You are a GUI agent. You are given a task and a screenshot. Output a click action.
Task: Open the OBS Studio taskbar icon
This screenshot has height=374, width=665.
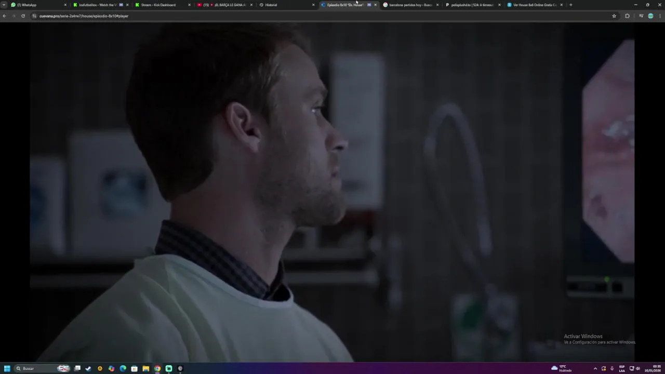[x=180, y=368]
